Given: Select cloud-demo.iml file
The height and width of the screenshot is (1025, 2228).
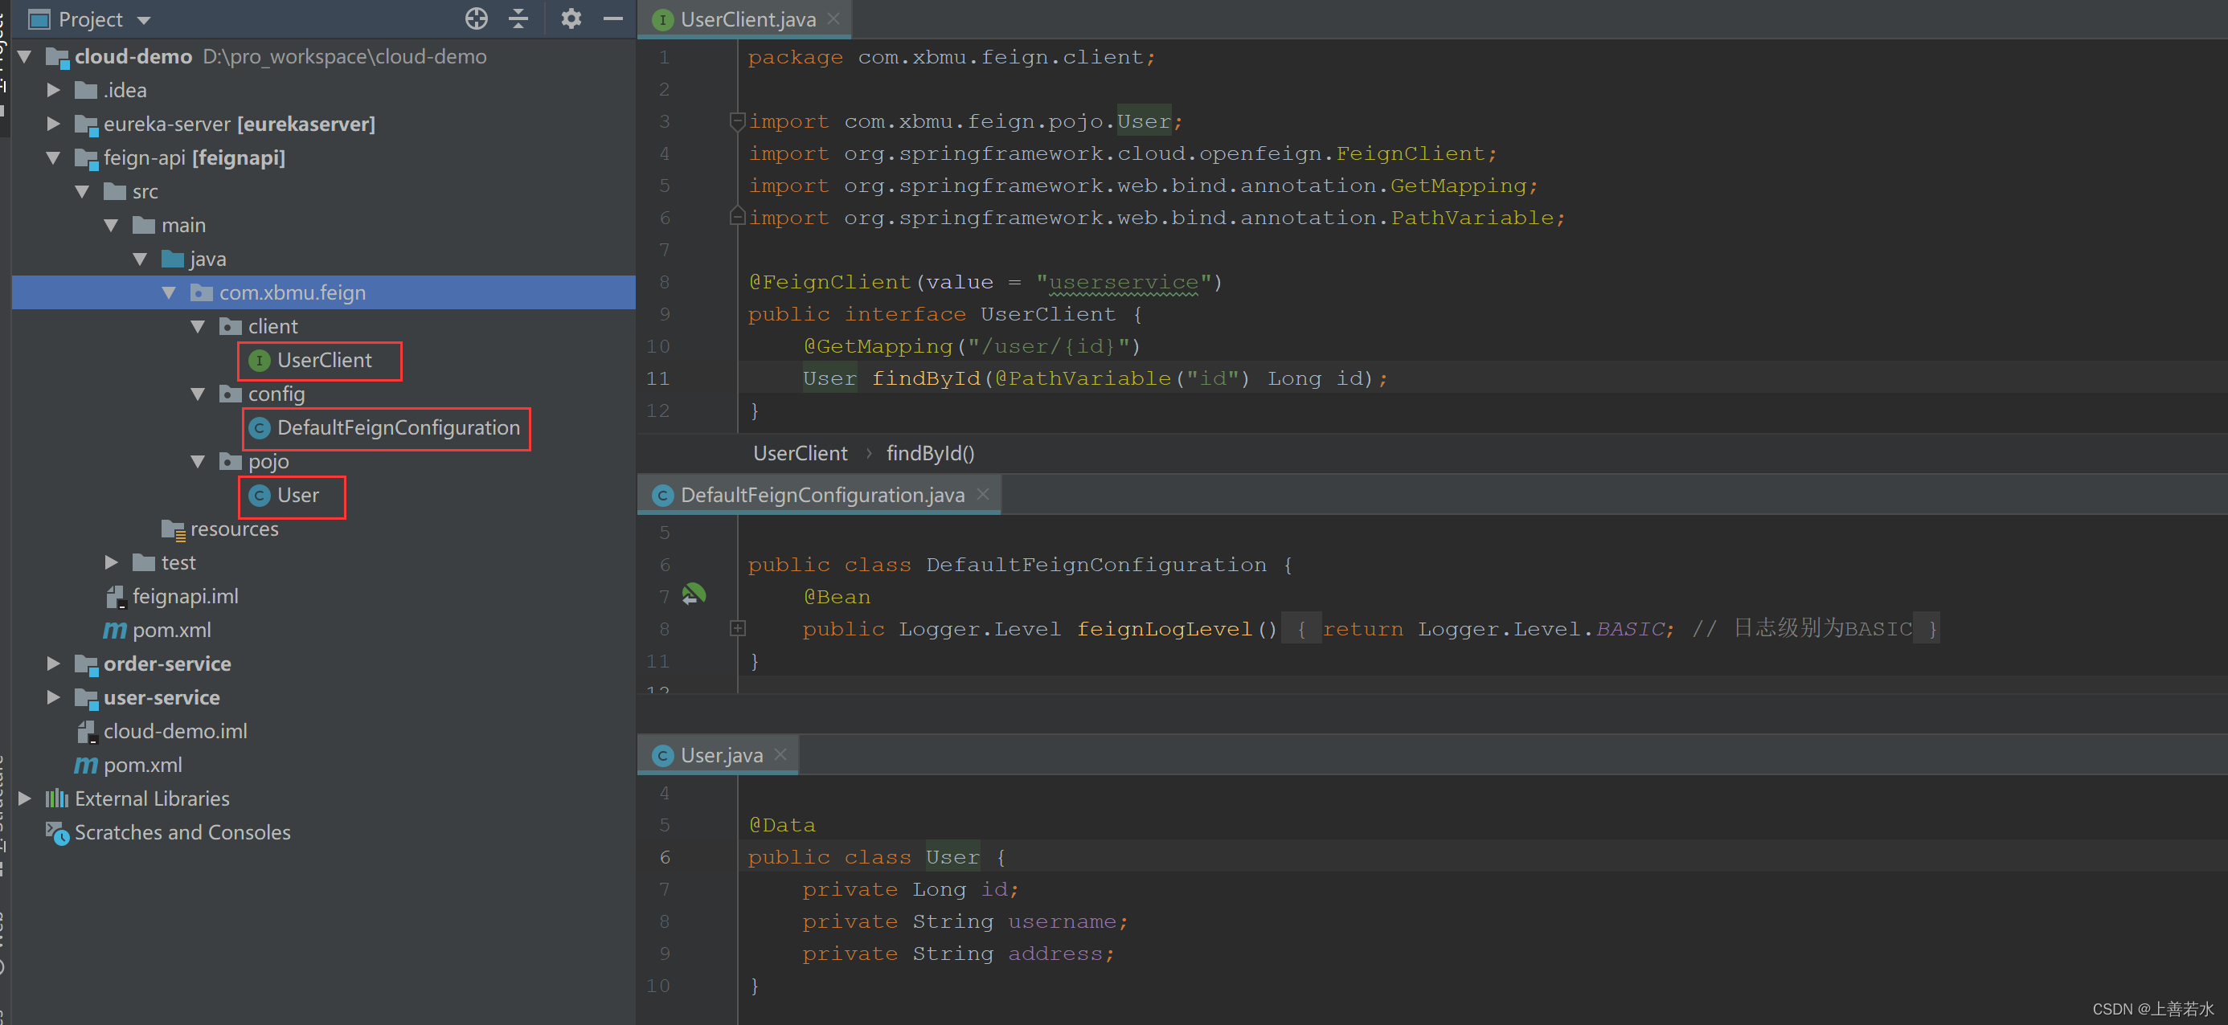Looking at the screenshot, I should pos(174,731).
